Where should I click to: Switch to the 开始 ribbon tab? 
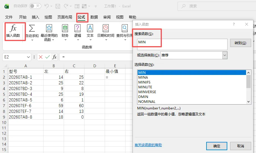(22, 17)
